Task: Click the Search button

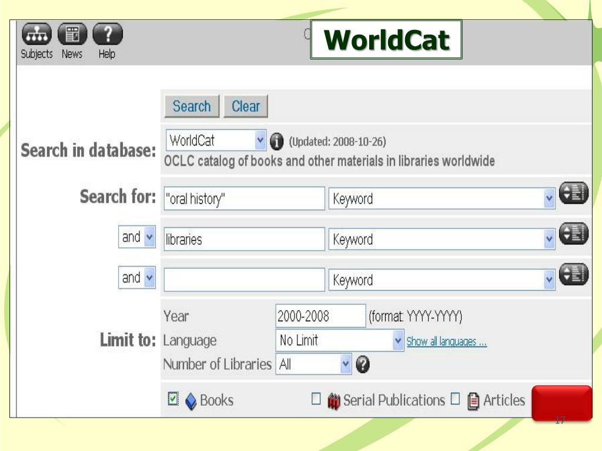Action: pos(192,106)
